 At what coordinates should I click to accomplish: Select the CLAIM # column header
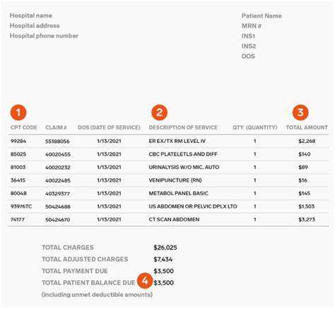(56, 127)
